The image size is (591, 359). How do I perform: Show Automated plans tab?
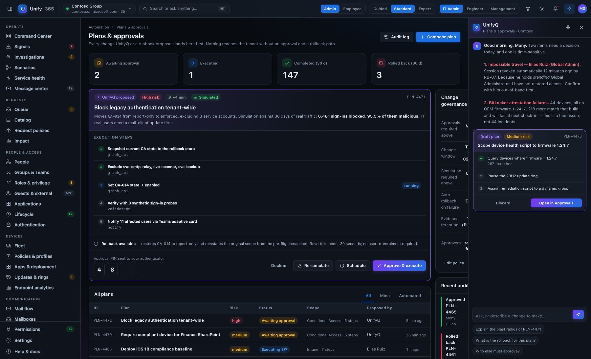(x=410, y=296)
